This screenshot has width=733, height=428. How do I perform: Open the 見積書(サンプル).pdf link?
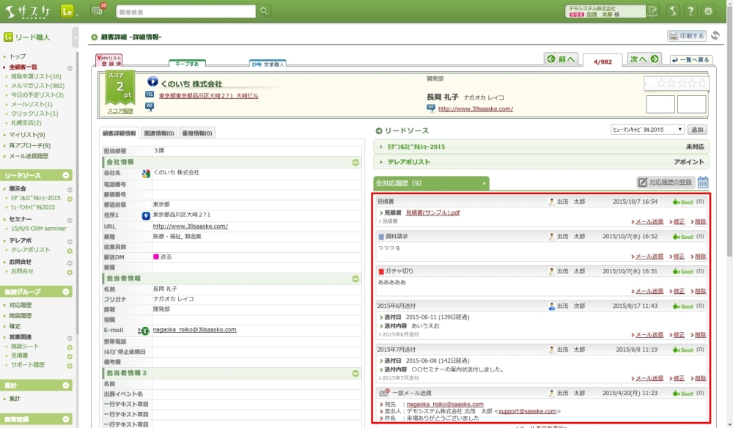pyautogui.click(x=432, y=212)
